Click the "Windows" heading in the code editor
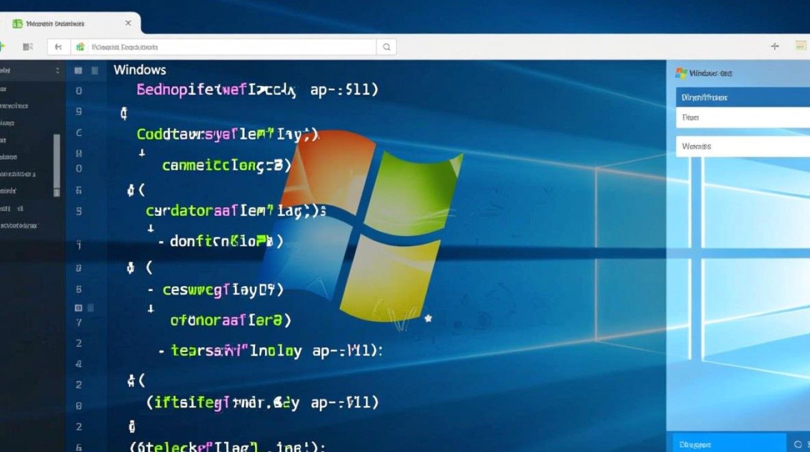 [x=140, y=69]
